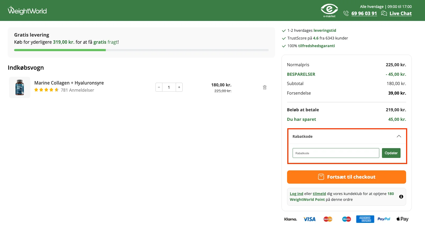
Task: Open the Marine Collagen product thumbnail
Action: [20, 87]
